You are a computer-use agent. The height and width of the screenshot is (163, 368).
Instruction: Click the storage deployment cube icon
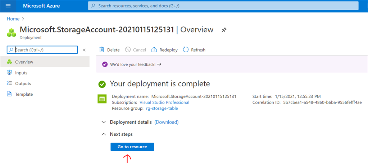pos(12,33)
